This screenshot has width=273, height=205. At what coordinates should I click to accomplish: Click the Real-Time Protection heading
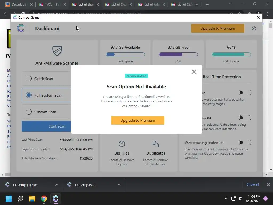[222, 77]
